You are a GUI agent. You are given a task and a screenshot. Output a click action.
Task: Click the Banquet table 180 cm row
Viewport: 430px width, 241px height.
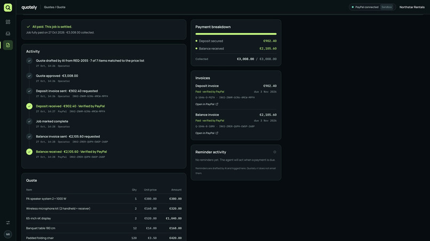click(103, 228)
